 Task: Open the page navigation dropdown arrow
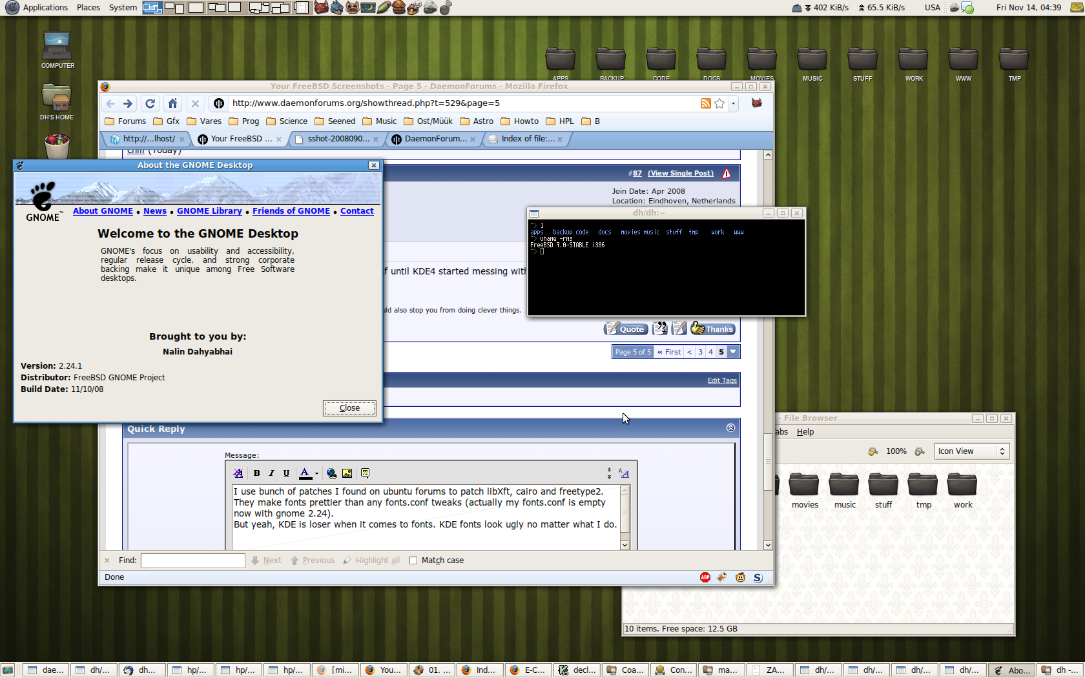733,352
